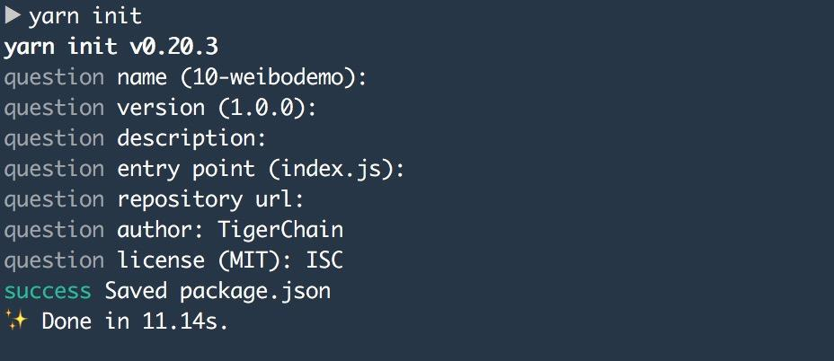Click the author name TigerChain
834x361 pixels.
280,230
